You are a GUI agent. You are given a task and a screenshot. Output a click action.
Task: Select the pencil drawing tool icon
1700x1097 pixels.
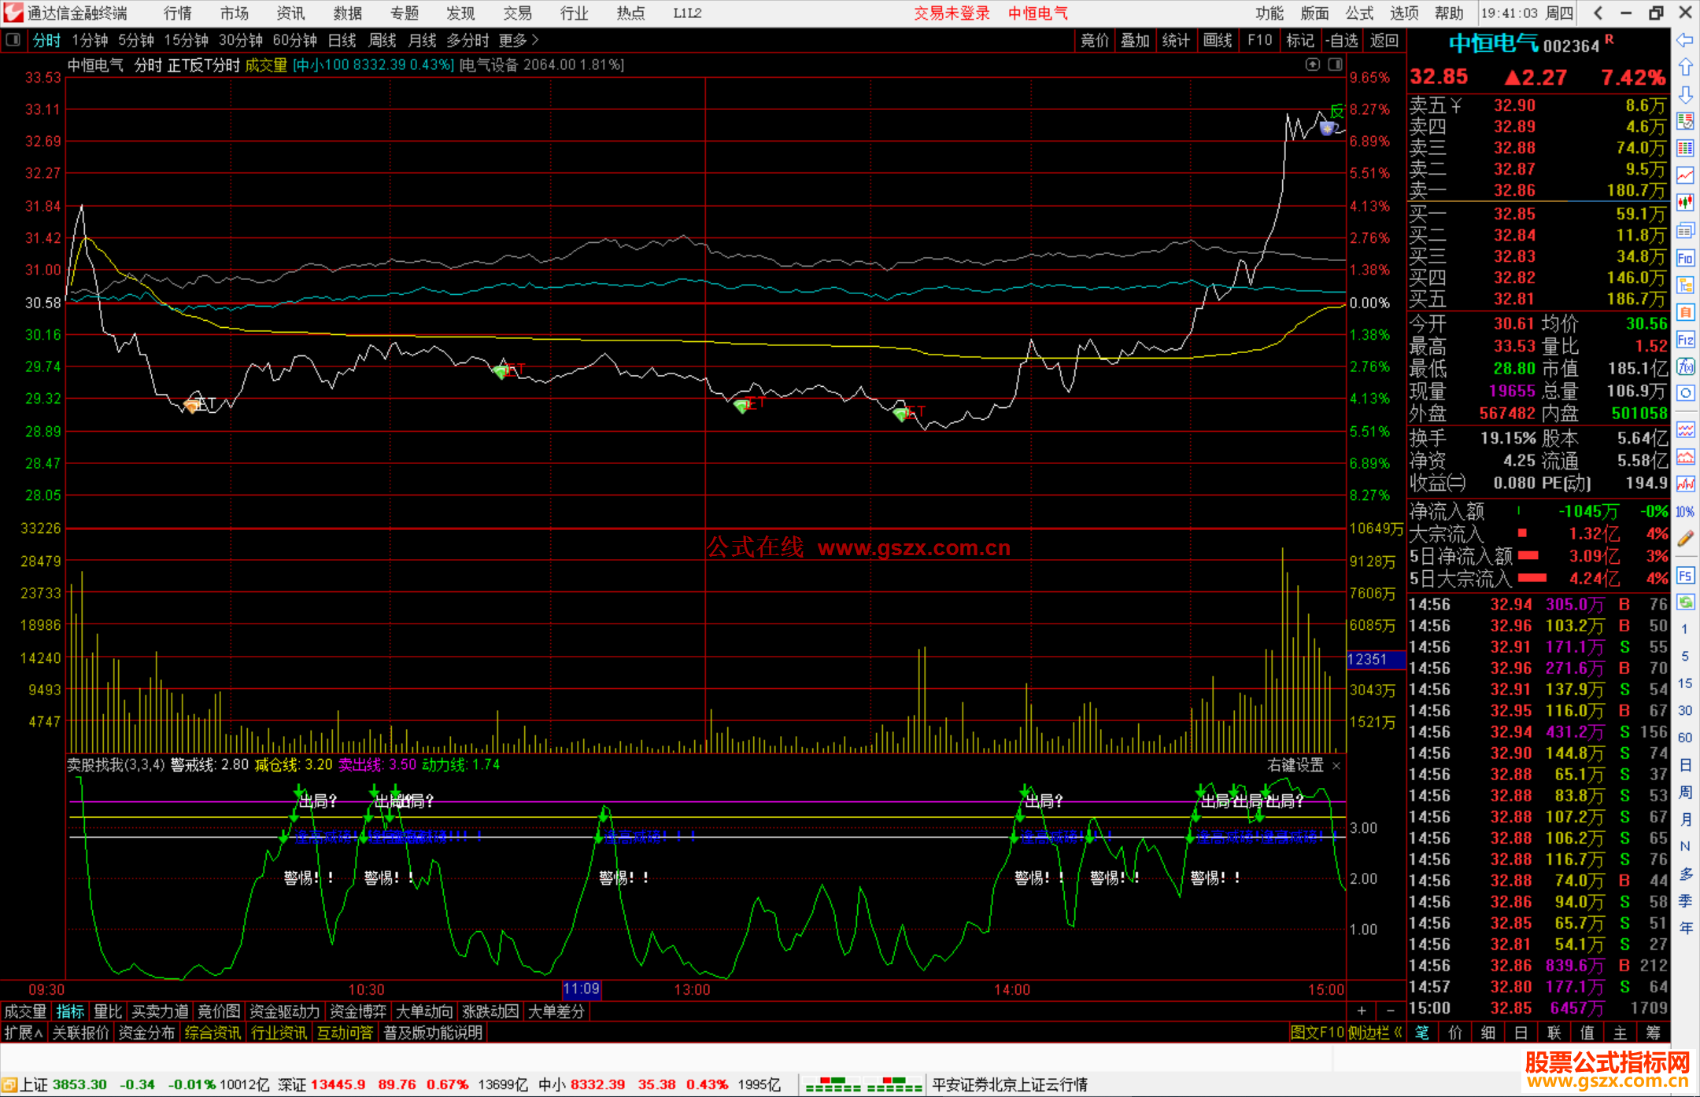click(1685, 539)
